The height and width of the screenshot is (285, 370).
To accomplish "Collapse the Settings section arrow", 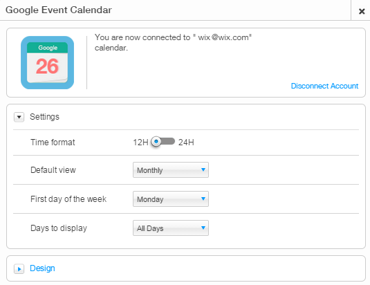I will [19, 117].
